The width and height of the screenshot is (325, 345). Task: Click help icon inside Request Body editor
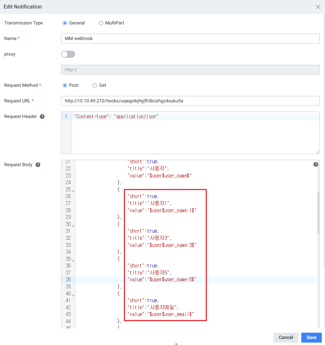point(316,164)
